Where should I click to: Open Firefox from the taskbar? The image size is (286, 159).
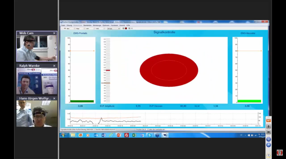point(80,135)
